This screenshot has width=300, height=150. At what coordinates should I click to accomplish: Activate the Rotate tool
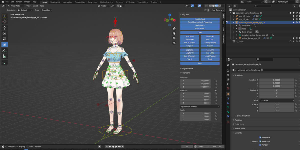[4, 33]
